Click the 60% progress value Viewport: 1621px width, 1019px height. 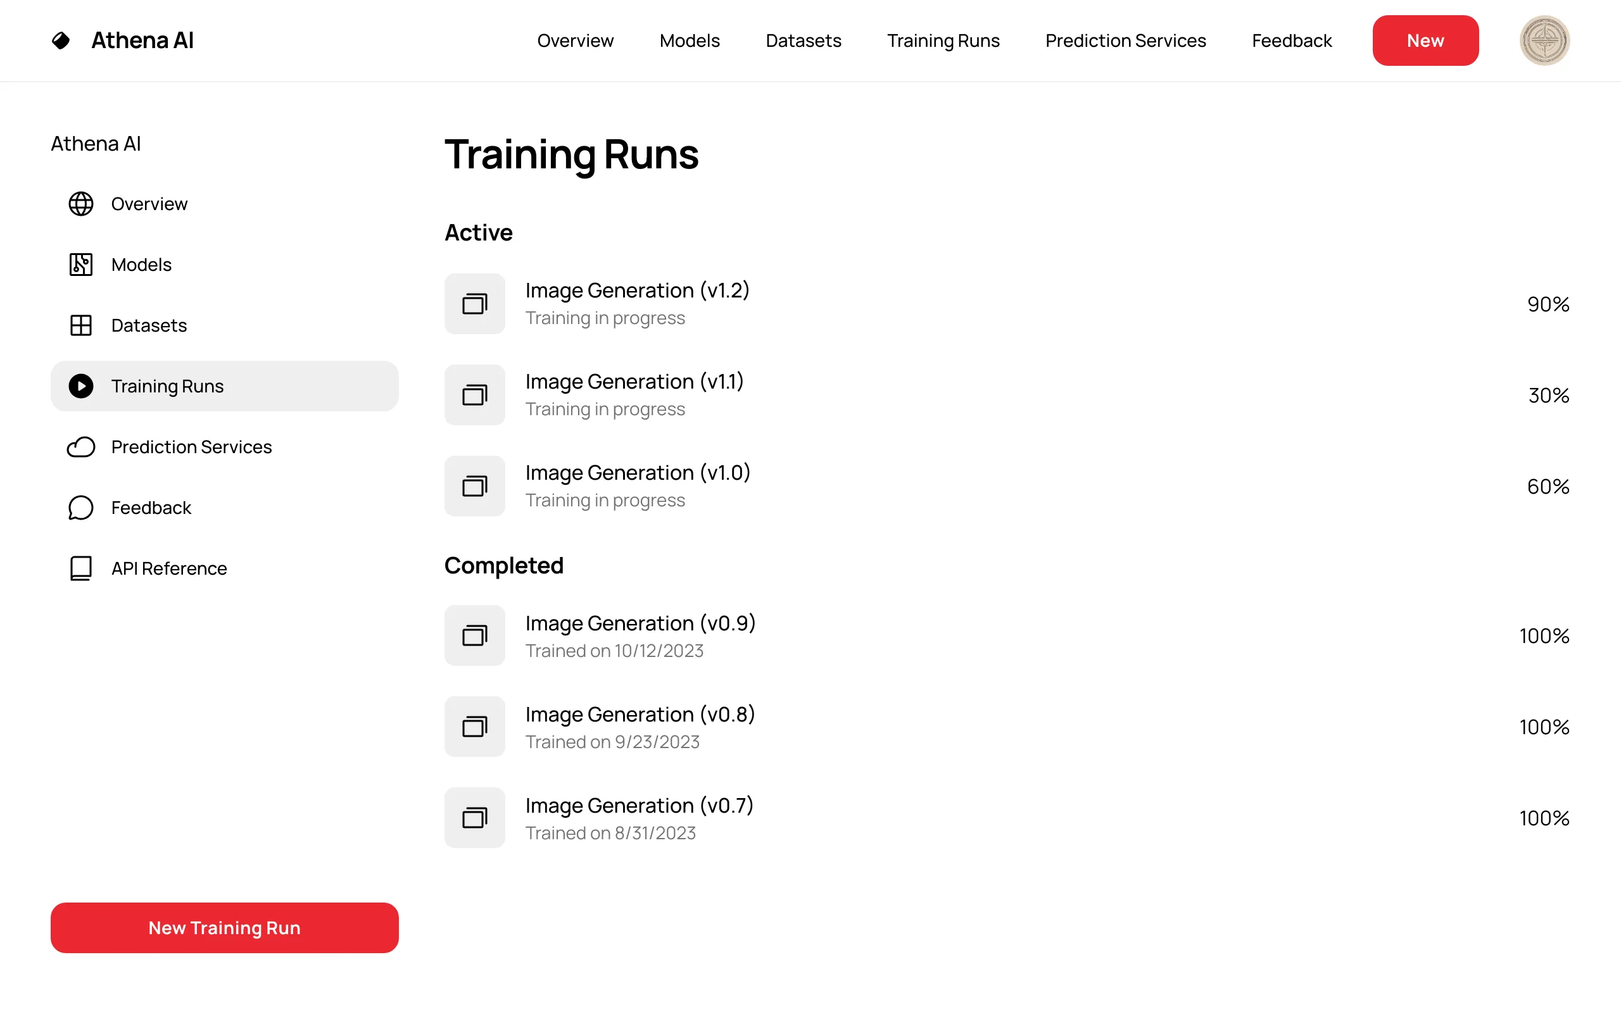1548,486
